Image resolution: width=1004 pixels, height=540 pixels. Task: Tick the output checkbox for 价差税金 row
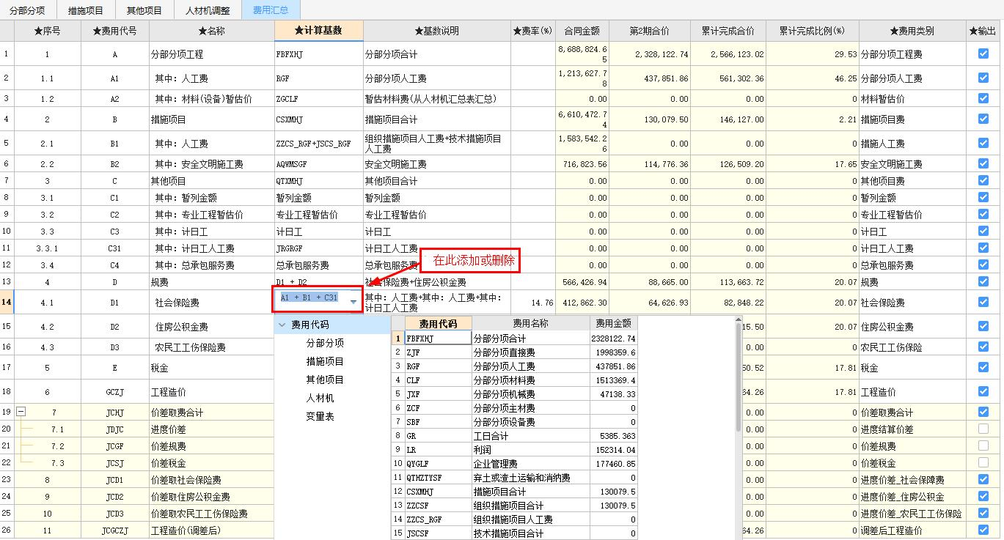click(x=983, y=463)
